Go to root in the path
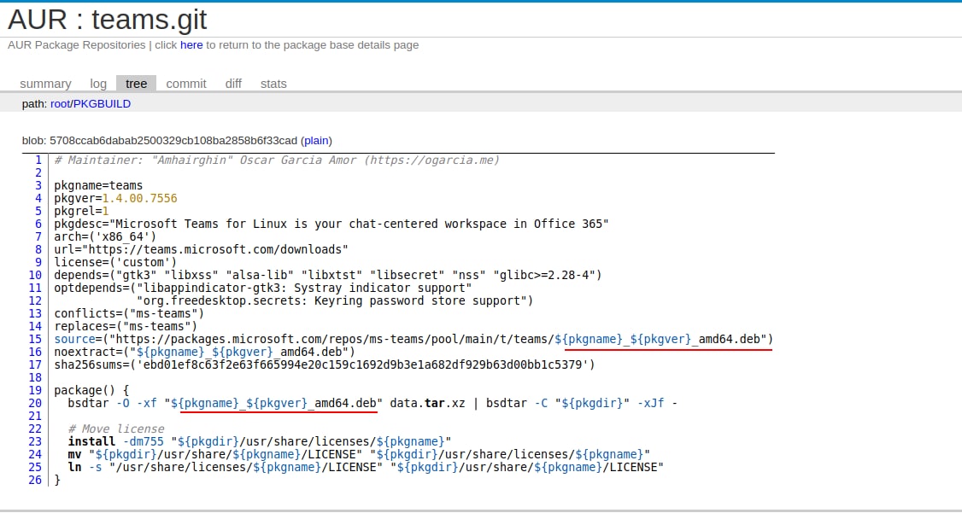Screen dimensions: 962x513 [60, 103]
